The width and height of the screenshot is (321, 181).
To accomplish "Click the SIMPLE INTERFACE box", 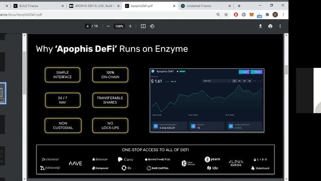I will pos(62,75).
